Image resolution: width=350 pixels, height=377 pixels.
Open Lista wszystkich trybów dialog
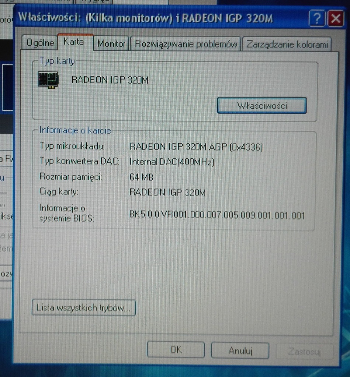click(84, 307)
